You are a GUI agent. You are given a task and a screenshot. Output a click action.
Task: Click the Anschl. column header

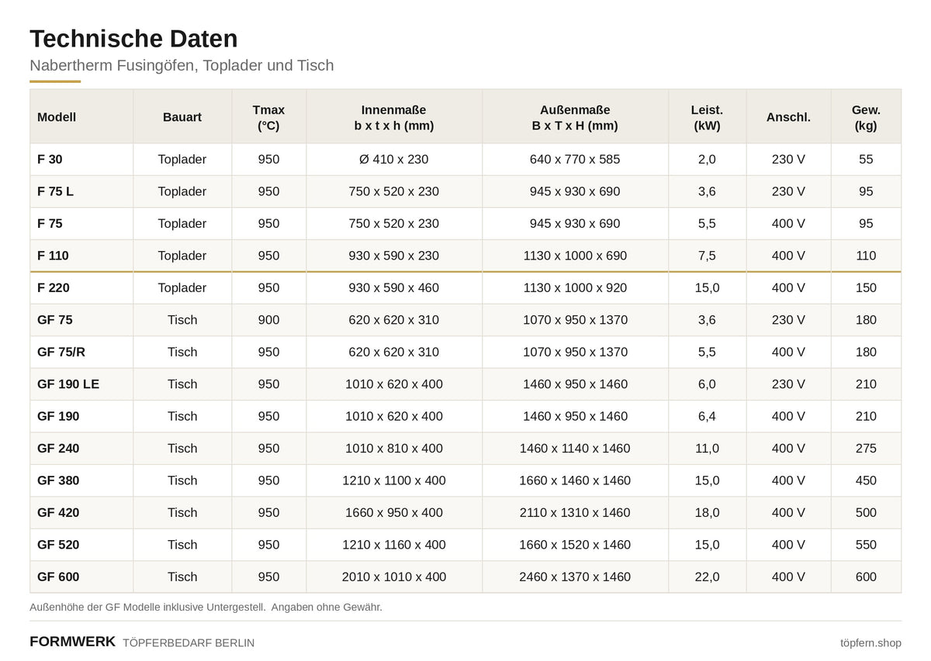788,117
